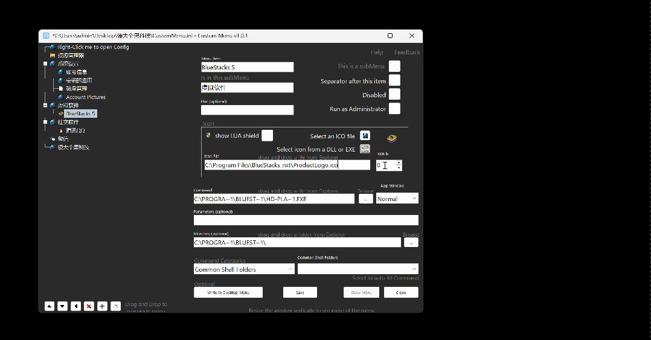Click the 腾讯QQ penguin icon
Screen dimensions: 651x340
pyautogui.click(x=60, y=130)
